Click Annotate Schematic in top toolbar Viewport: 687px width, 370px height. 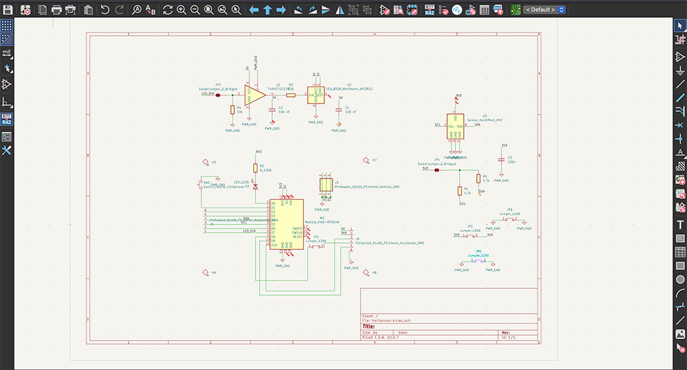pos(429,10)
